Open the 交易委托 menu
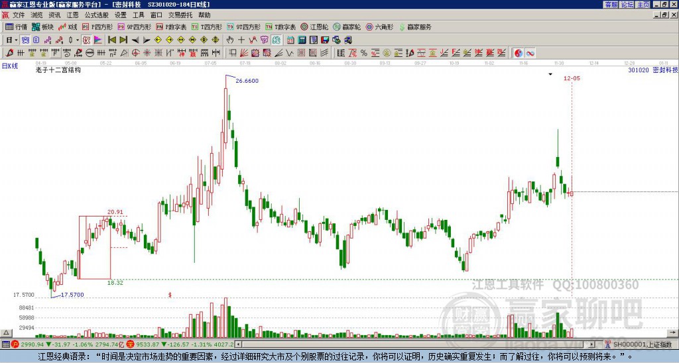This screenshot has height=363, width=679. click(x=180, y=15)
